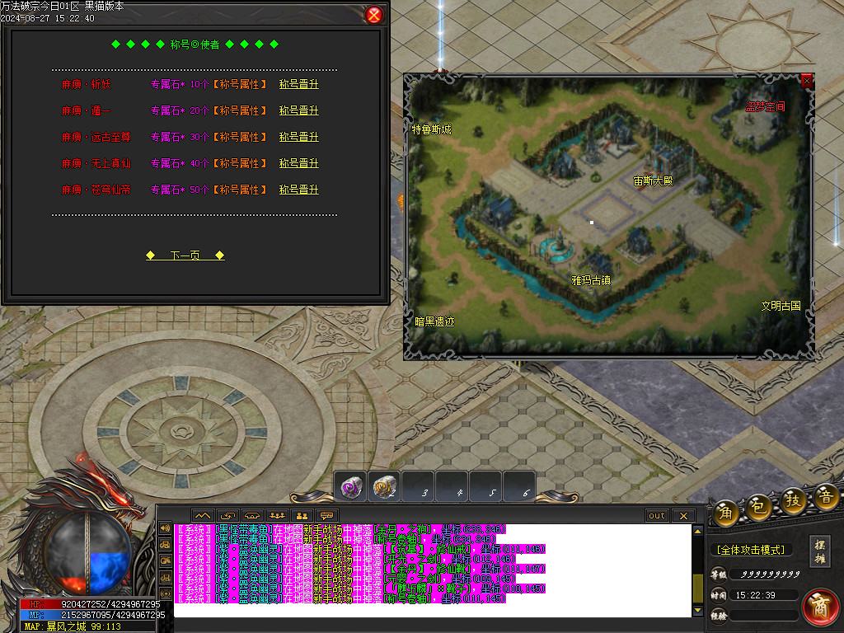This screenshot has width=844, height=633.
Task: Select 盗梦空间 on the world map
Action: 765,106
